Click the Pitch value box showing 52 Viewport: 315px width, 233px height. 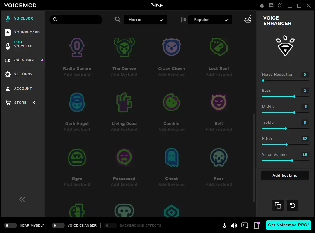click(x=305, y=139)
